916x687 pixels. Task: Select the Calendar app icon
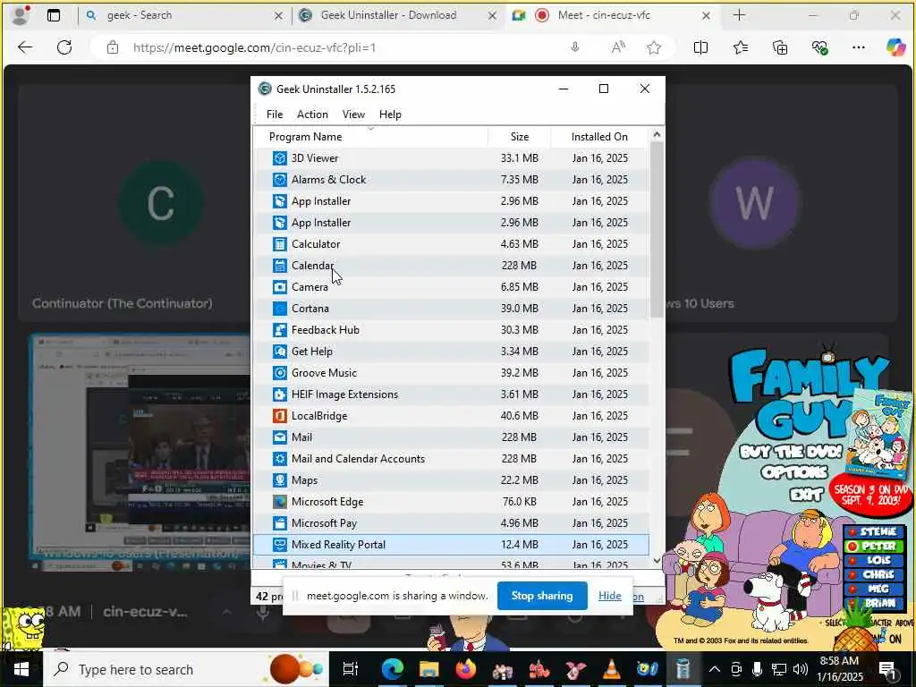point(280,266)
